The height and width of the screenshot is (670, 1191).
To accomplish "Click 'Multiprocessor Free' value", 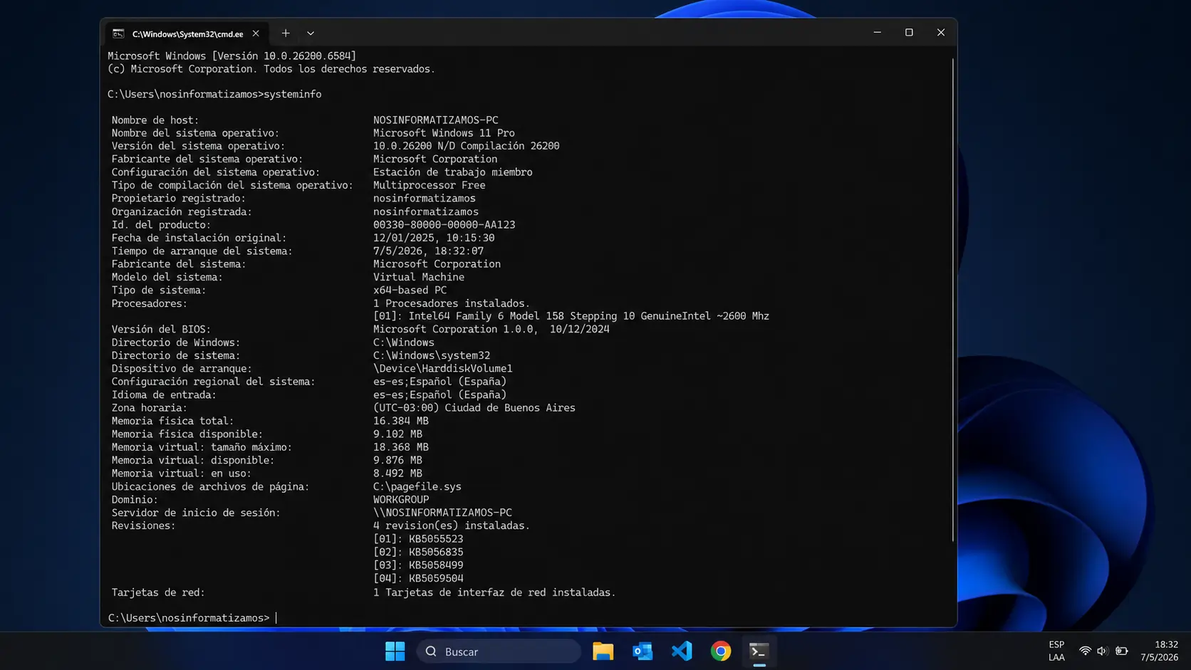I will pos(430,185).
